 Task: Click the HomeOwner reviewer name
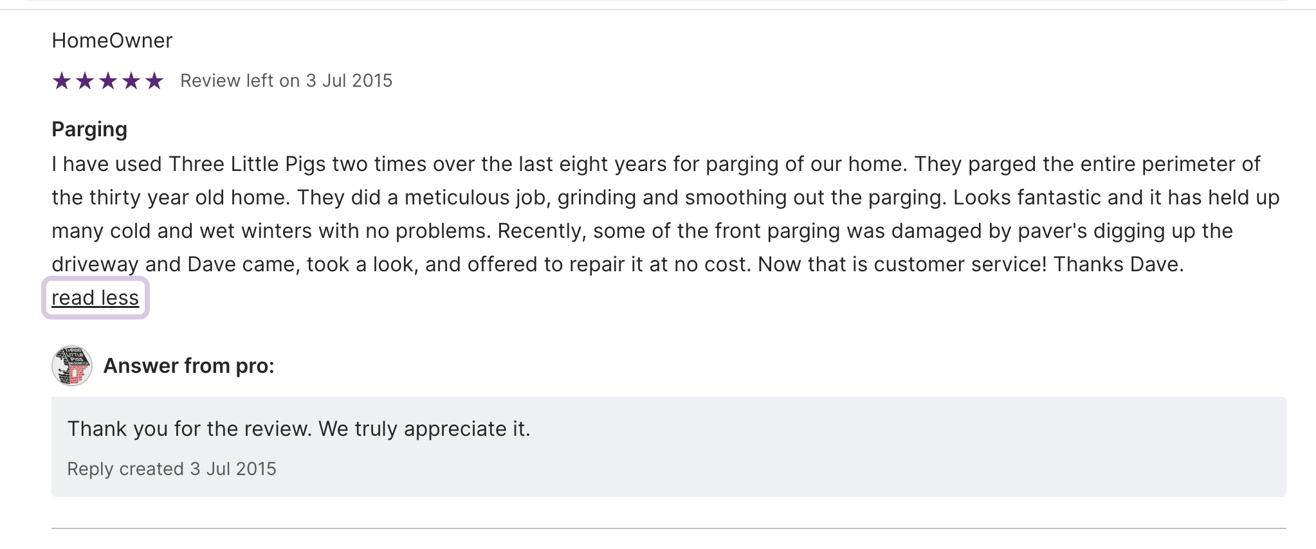[112, 40]
